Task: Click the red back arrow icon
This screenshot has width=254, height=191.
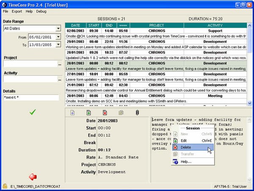Action: 33,177
